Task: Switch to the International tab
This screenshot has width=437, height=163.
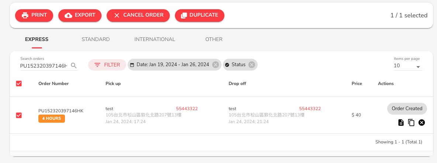Action: click(155, 39)
